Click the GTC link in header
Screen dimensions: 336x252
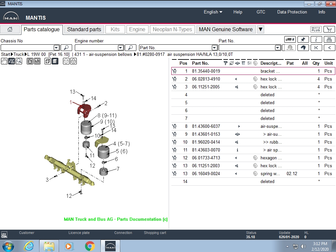coord(261,12)
